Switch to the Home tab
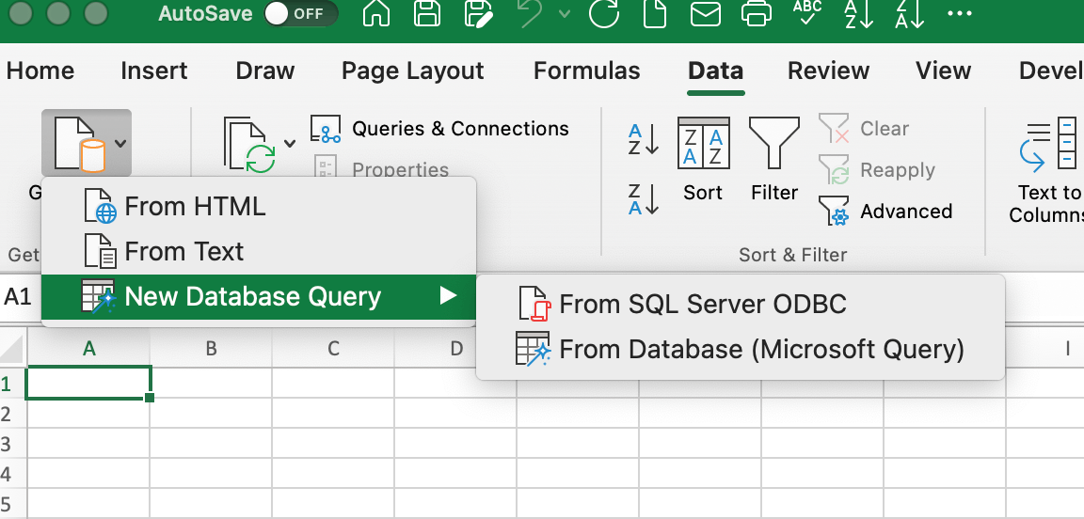The image size is (1084, 519). tap(40, 71)
